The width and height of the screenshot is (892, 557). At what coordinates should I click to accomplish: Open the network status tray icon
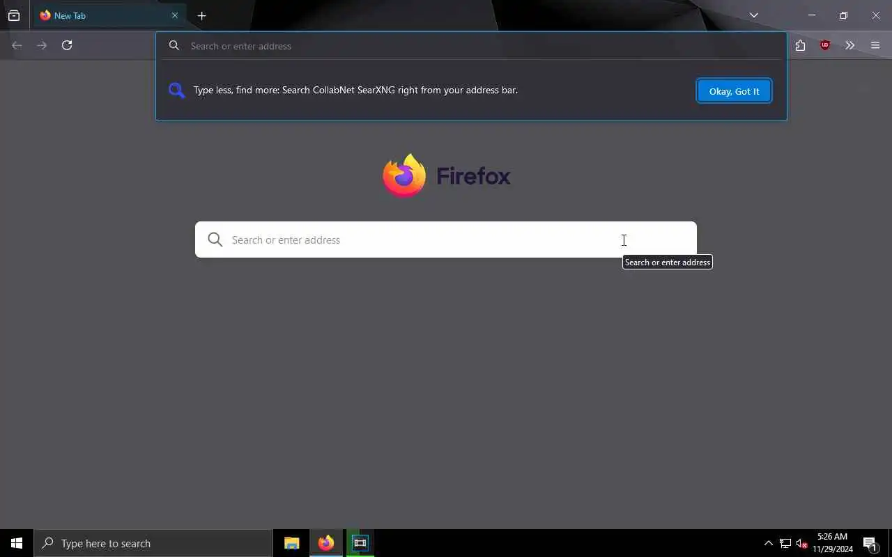(x=785, y=543)
